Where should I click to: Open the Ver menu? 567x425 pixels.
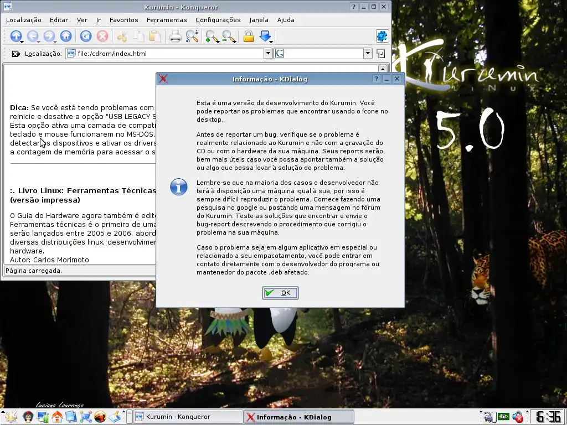(x=82, y=20)
